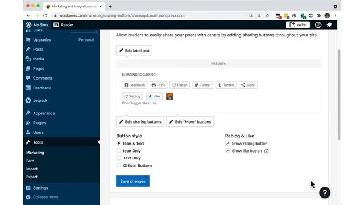Screen dimensions: 364x205
Task: Open the Marketing submenu item
Action: 35,153
